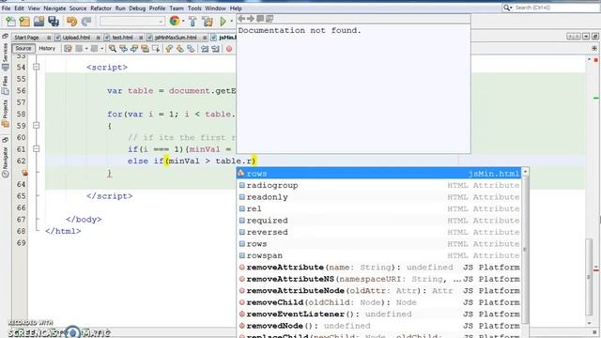Show opened documents list dropdown
Image resolution: width=601 pixels, height=338 pixels.
586,37
